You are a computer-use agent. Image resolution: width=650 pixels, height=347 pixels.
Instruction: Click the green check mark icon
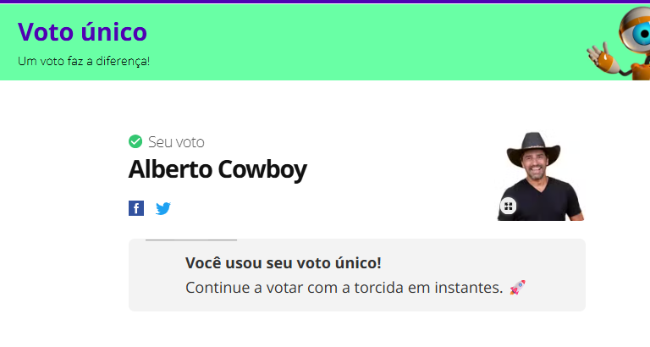point(135,141)
